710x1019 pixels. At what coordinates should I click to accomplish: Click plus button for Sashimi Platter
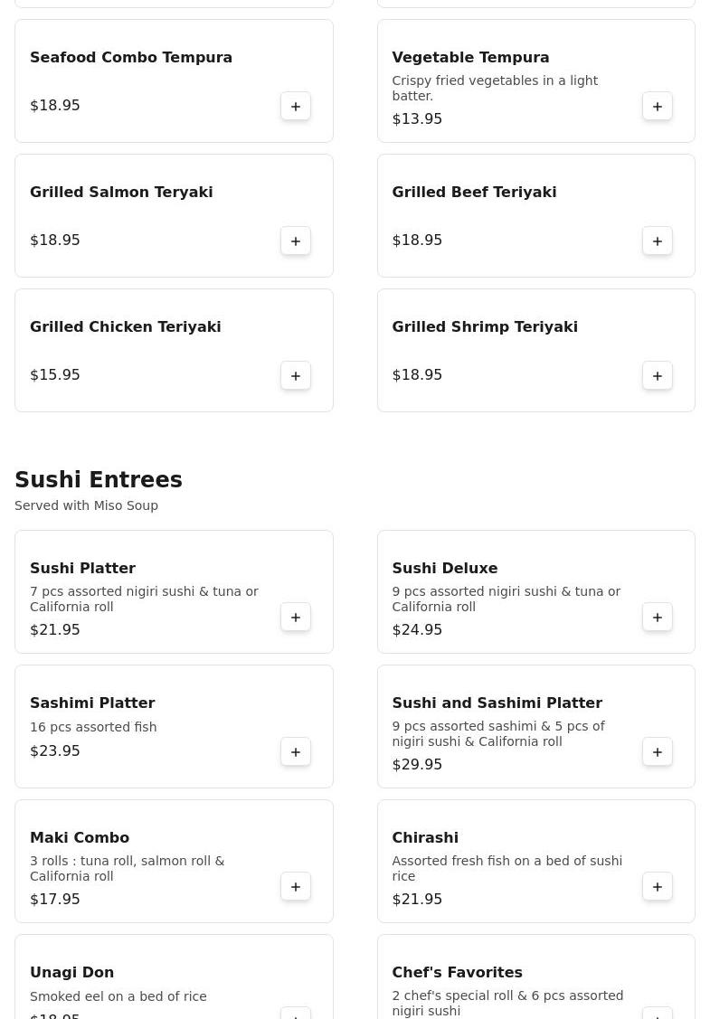pos(296,752)
